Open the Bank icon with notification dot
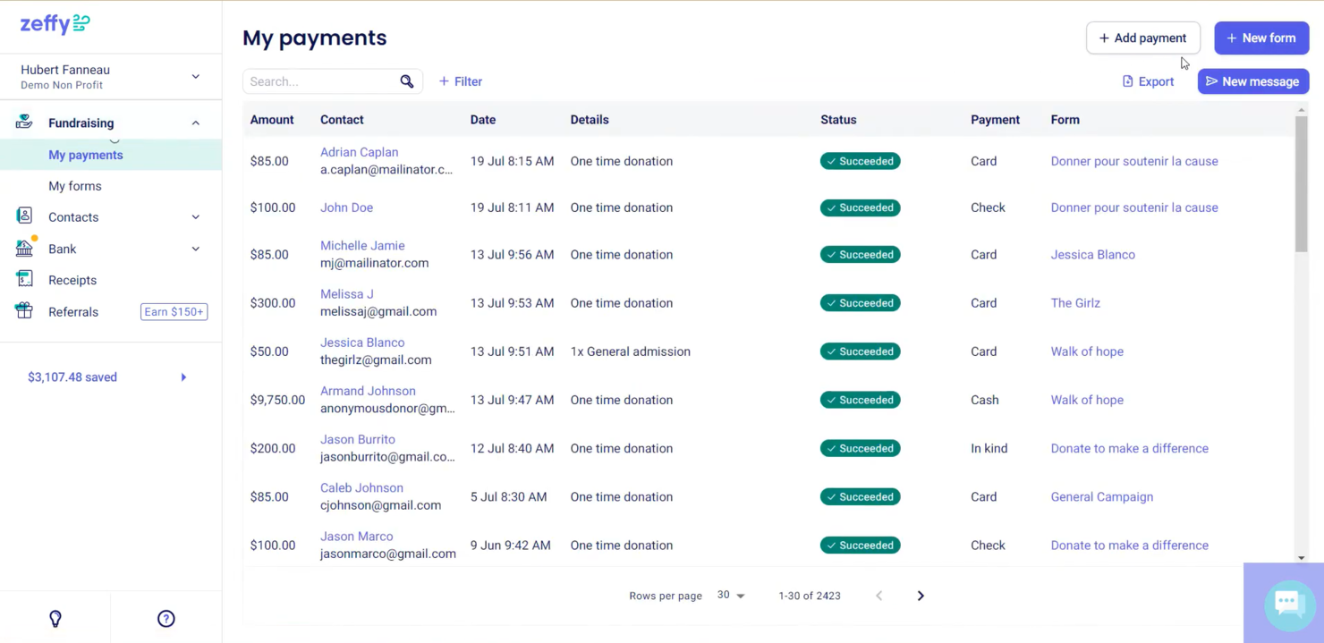This screenshot has width=1324, height=643. 24,249
